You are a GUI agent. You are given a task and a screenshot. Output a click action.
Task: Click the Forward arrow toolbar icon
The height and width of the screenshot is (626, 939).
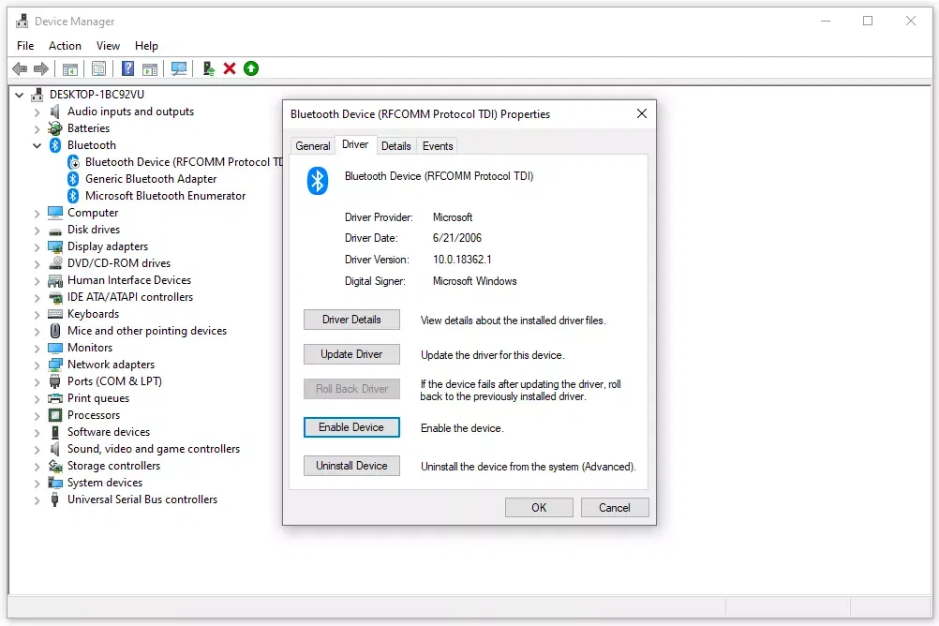(41, 69)
